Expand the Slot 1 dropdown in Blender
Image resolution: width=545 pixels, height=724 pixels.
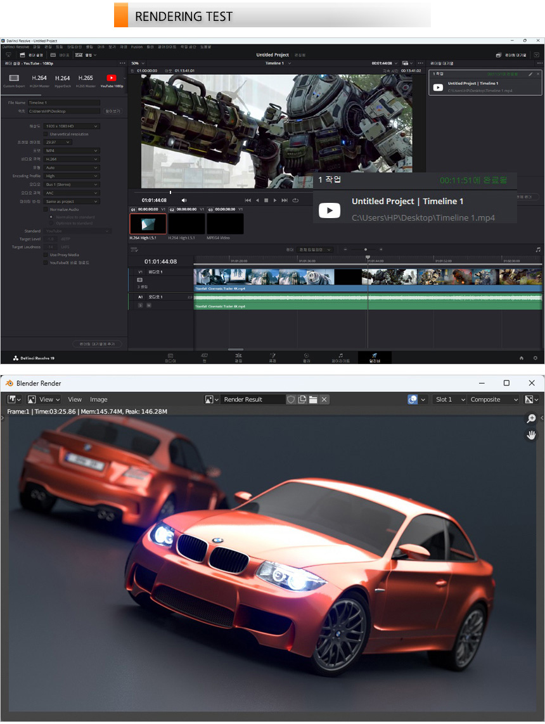[450, 399]
